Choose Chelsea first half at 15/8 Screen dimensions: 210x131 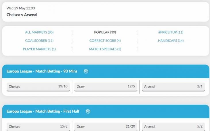coord(38,126)
